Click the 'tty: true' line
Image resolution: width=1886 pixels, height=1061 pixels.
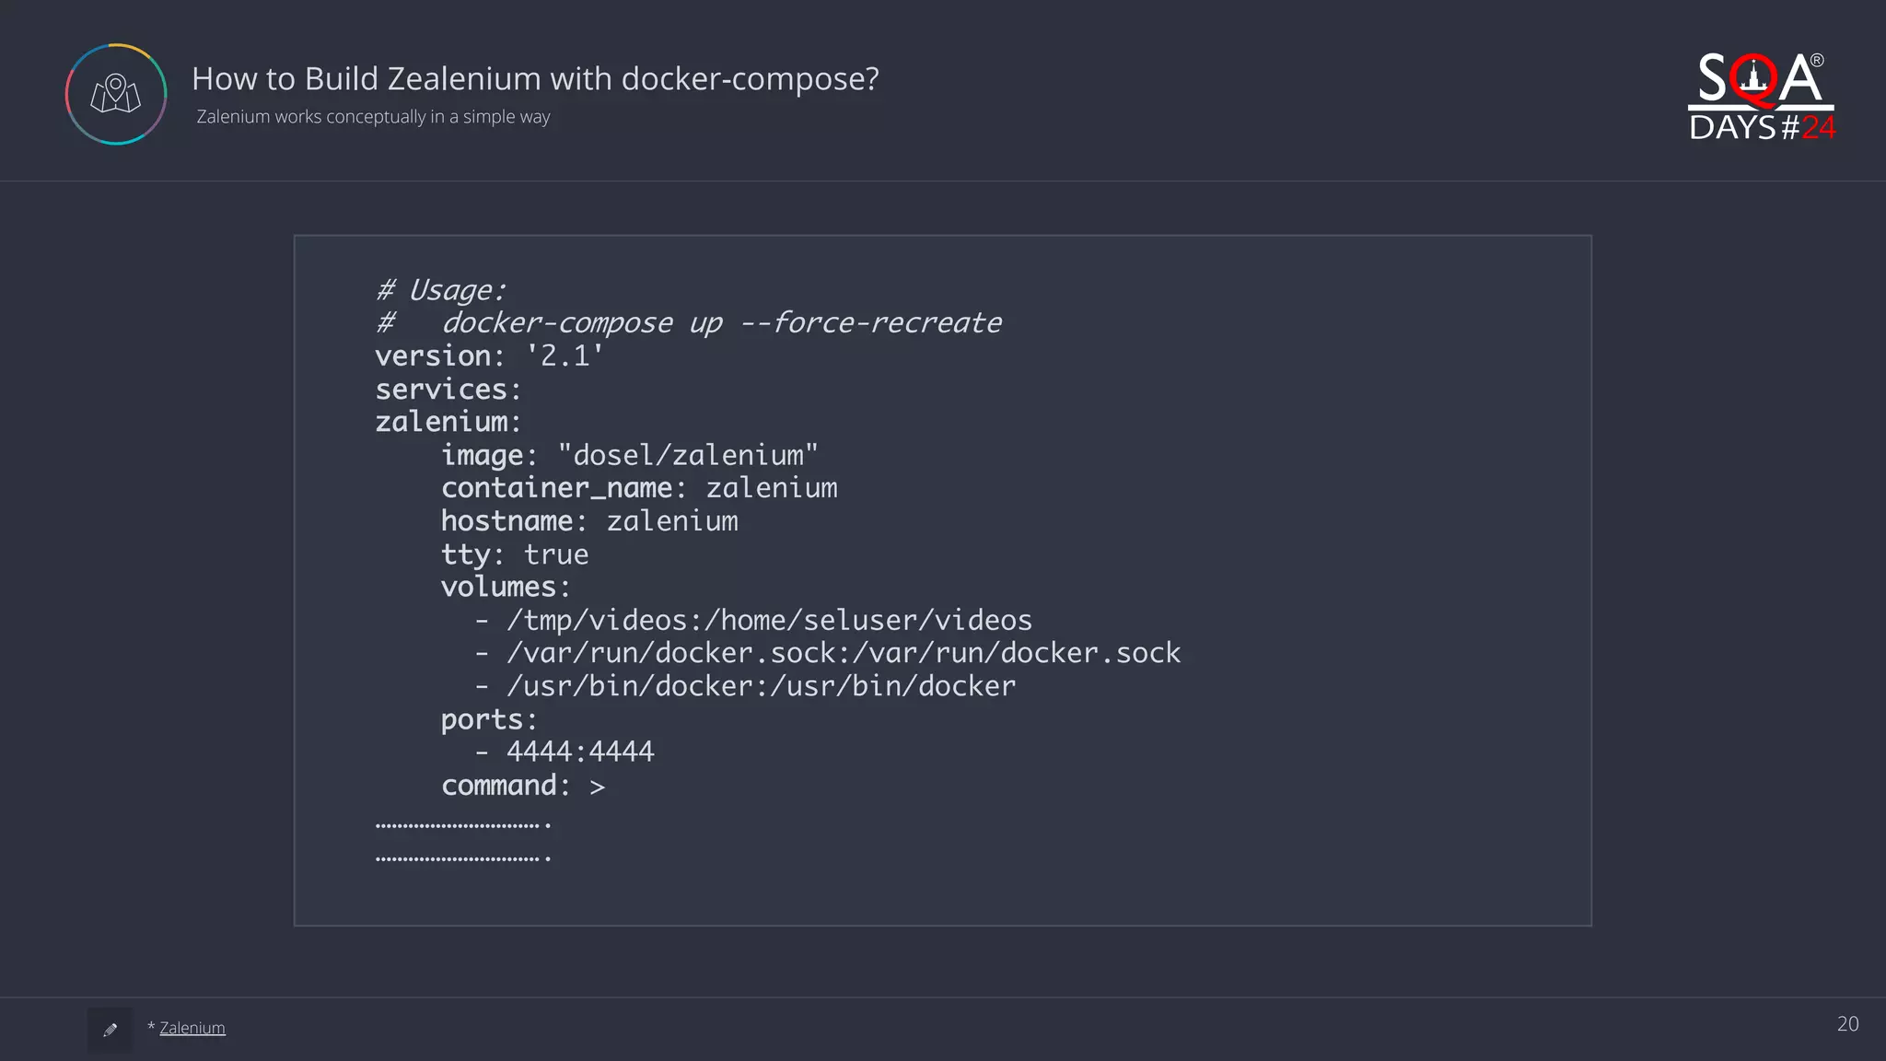pyautogui.click(x=514, y=554)
